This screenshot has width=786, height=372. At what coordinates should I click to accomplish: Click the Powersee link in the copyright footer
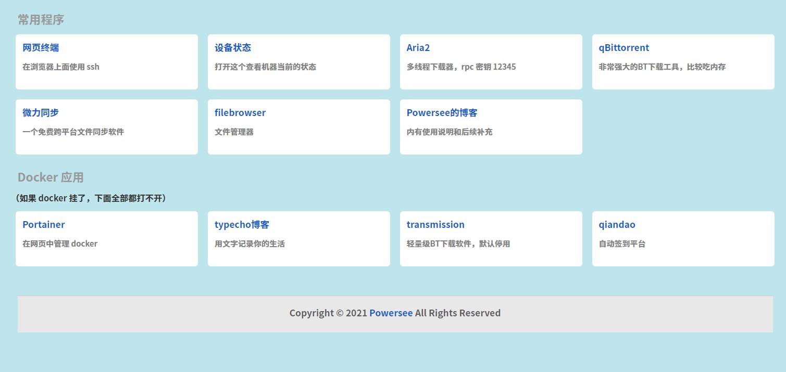[391, 313]
